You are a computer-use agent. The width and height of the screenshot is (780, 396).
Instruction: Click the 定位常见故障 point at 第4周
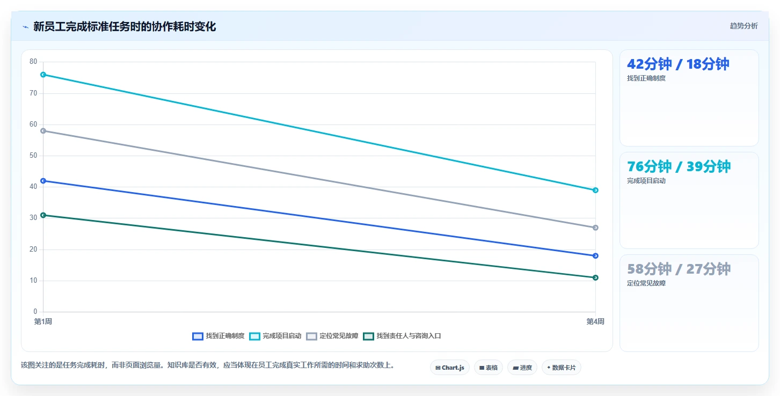pyautogui.click(x=595, y=228)
